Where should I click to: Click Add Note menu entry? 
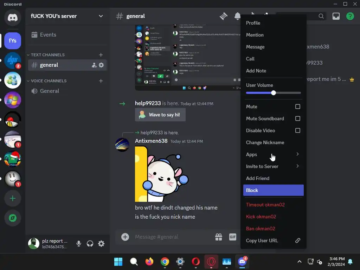click(274, 71)
